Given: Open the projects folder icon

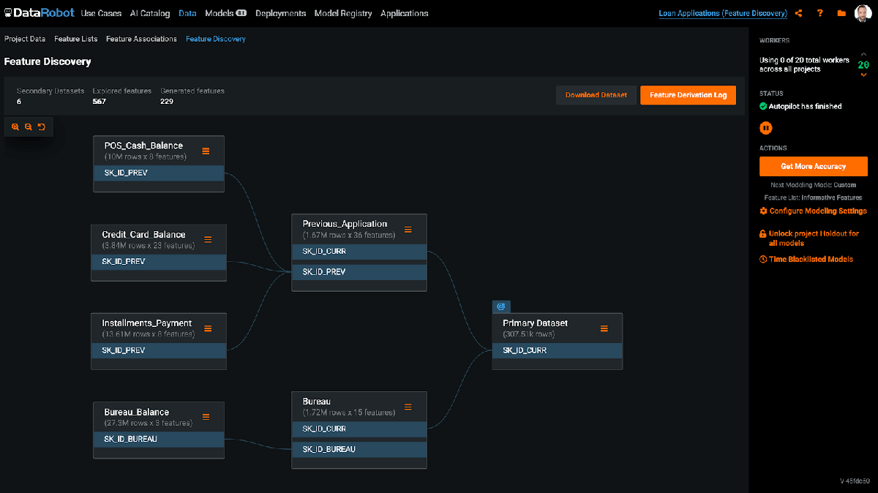Looking at the screenshot, I should 841,13.
